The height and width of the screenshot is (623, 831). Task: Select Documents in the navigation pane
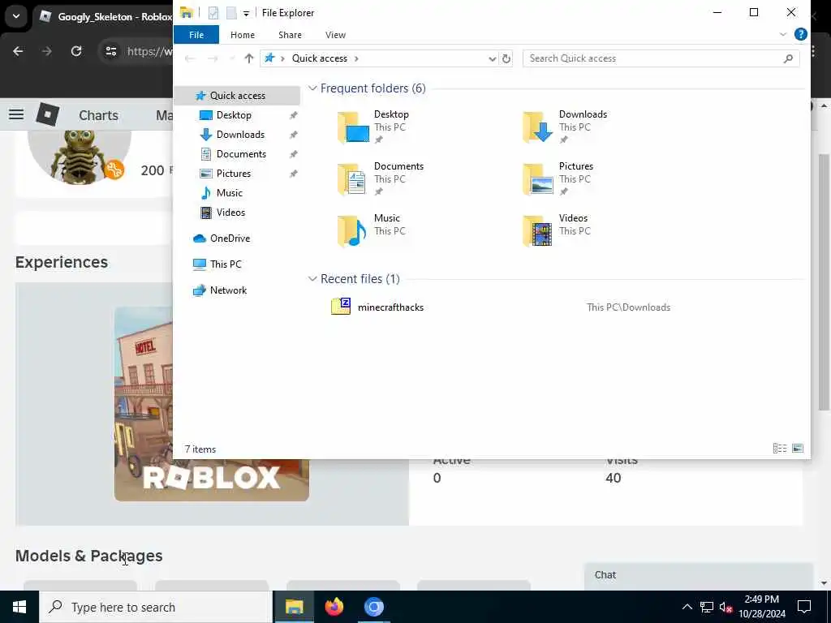(241, 154)
